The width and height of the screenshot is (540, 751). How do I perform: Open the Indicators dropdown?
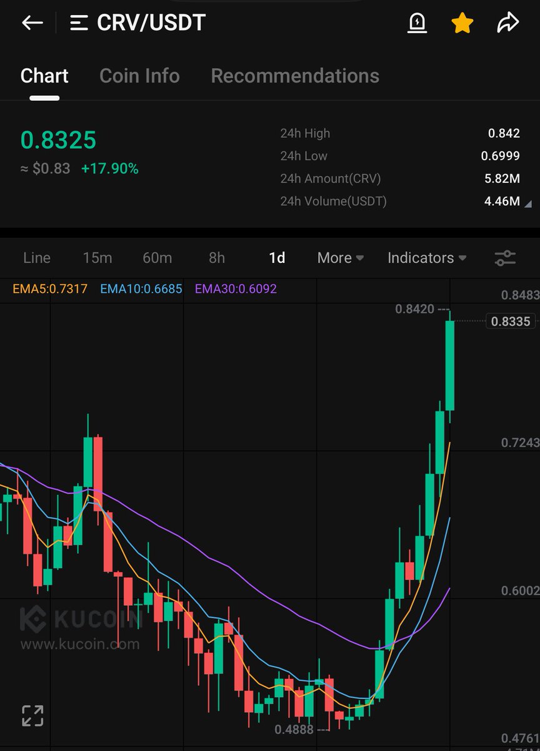[426, 258]
